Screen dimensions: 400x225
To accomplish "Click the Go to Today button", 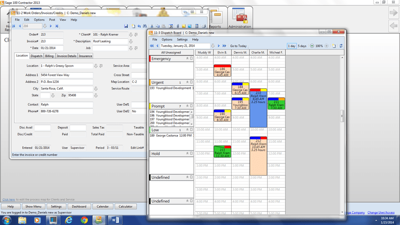I will tap(238, 46).
